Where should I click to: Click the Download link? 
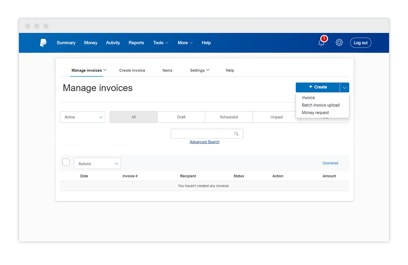pyautogui.click(x=330, y=163)
